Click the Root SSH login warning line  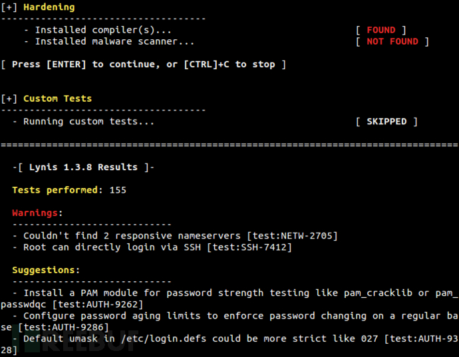click(x=152, y=247)
